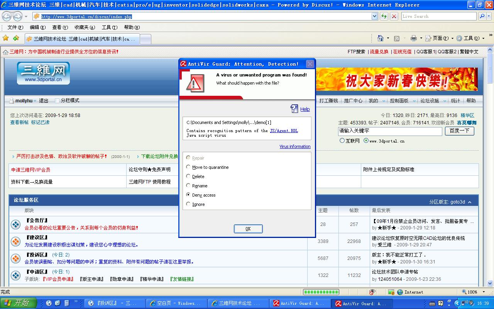Viewport: 494px width, 309px height.
Task: Click the Print icon
Action: (414, 38)
